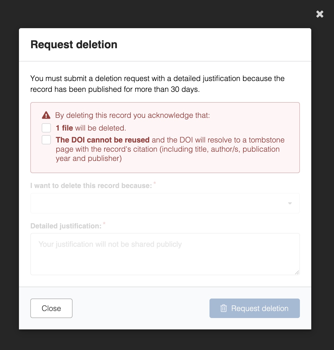Check the '1 file will be deleted' checkbox
This screenshot has width=334, height=350.
[x=46, y=128]
